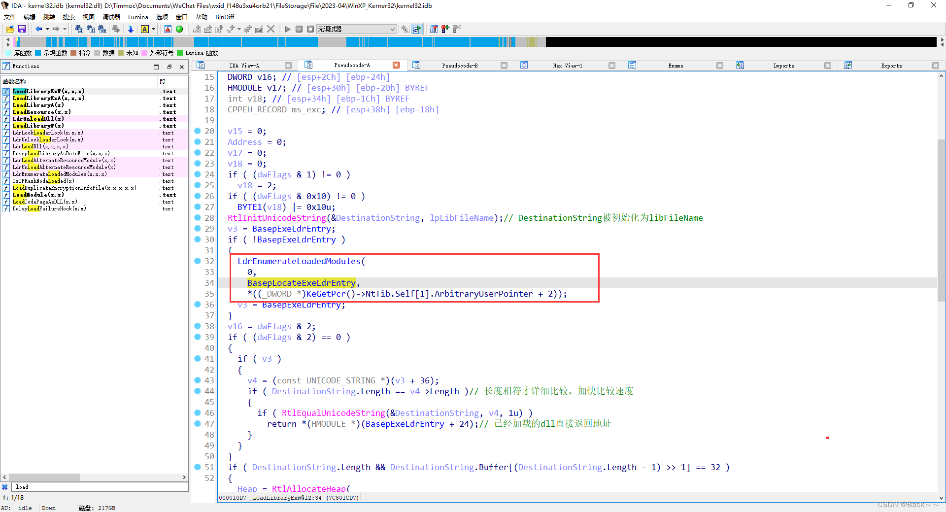Clear the function filter with X icon
Screen dimensions: 946x512
click(x=5, y=487)
